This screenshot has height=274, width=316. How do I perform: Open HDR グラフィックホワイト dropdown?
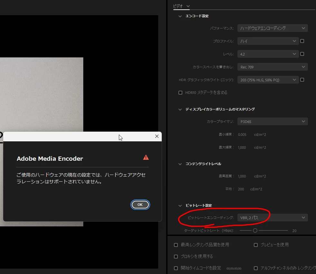[x=268, y=80]
